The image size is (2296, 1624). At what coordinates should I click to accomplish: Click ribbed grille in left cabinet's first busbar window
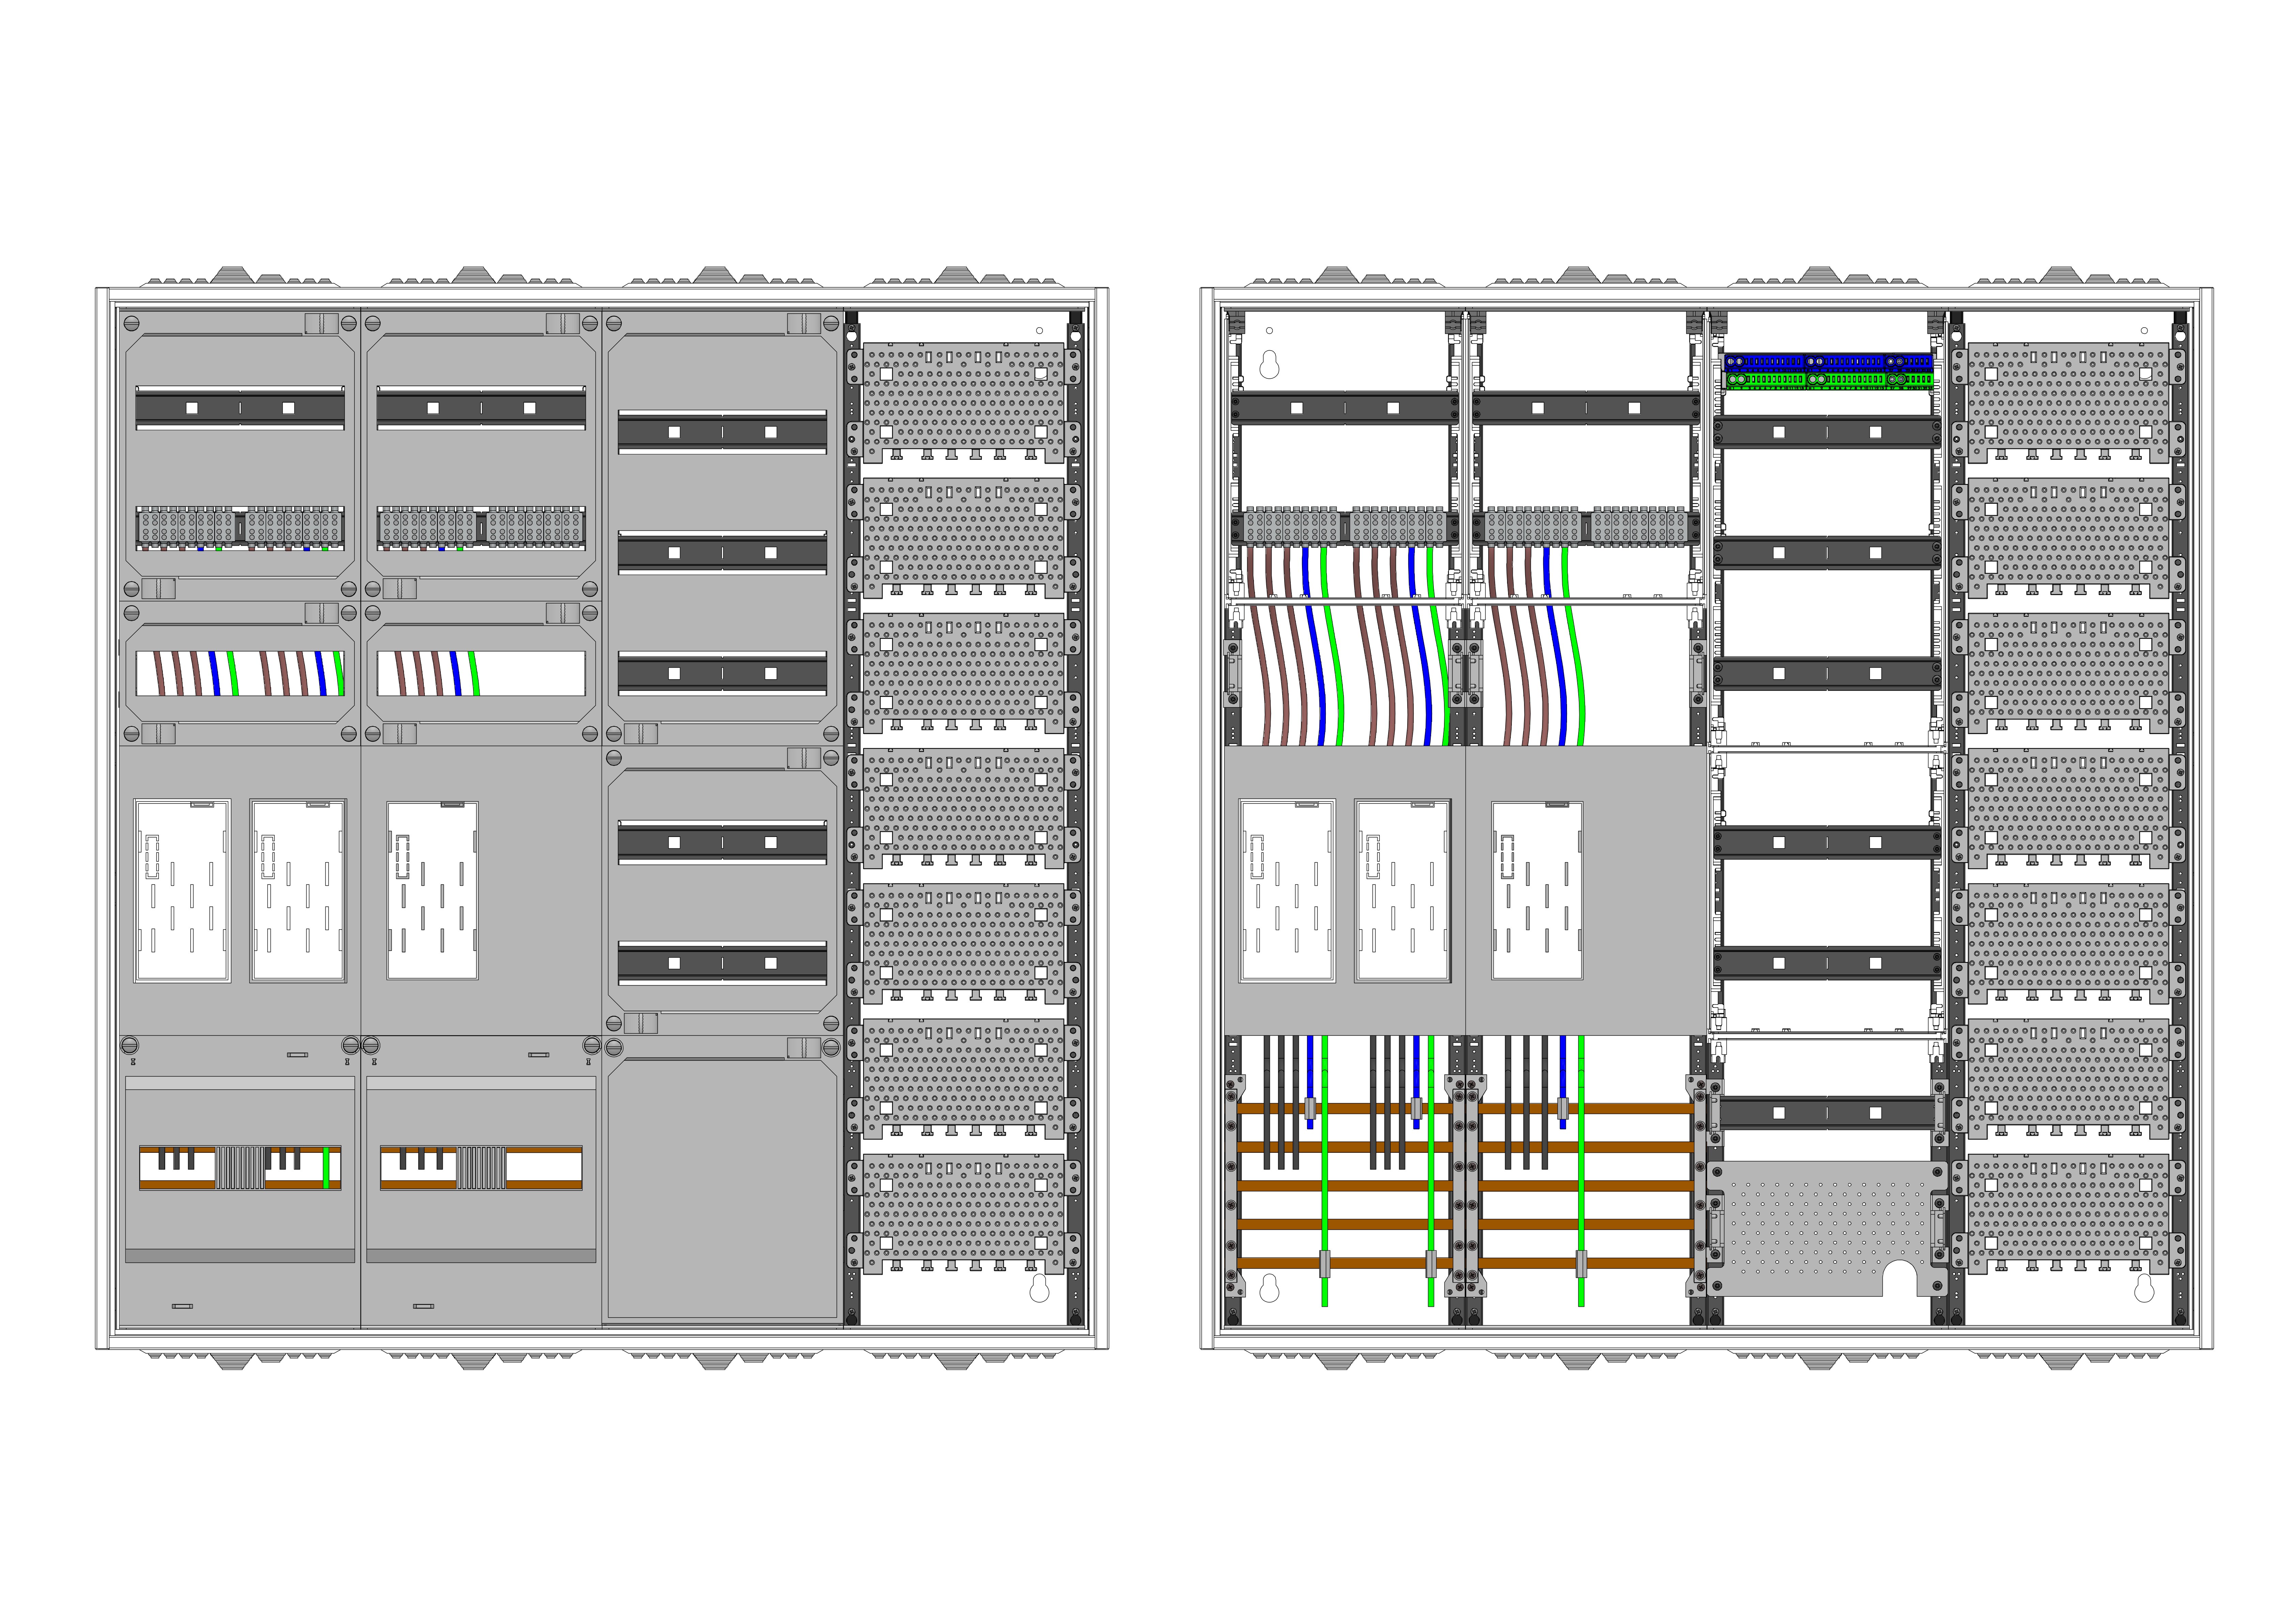tap(240, 1167)
